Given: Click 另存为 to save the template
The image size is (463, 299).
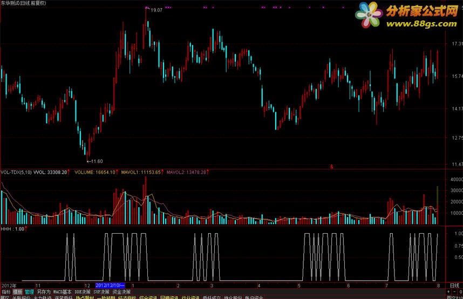Looking at the screenshot, I should (44, 292).
